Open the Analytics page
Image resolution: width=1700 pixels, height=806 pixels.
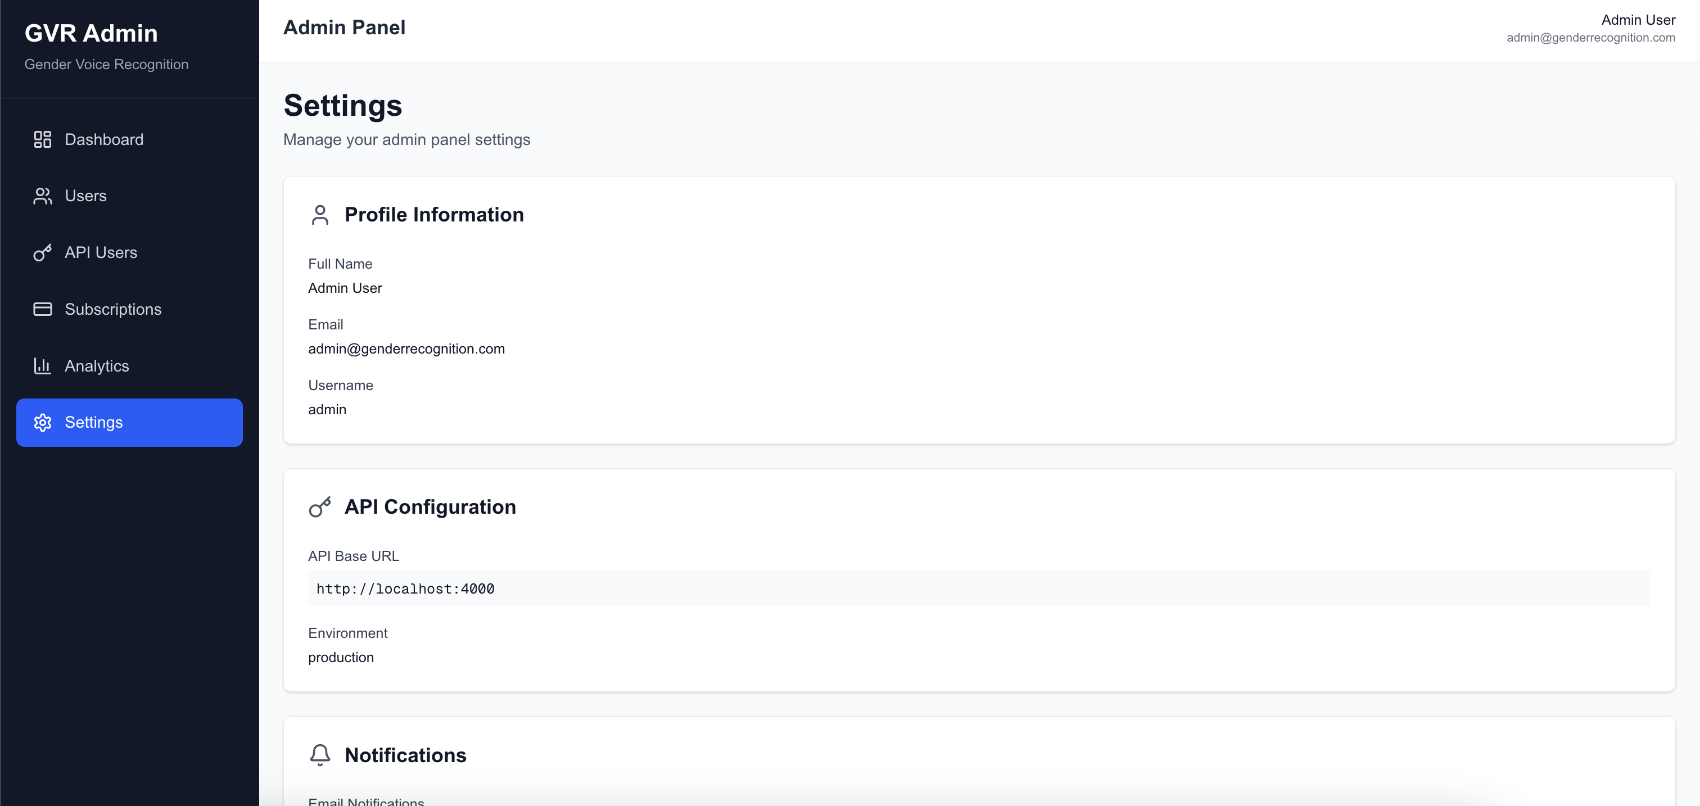(97, 366)
